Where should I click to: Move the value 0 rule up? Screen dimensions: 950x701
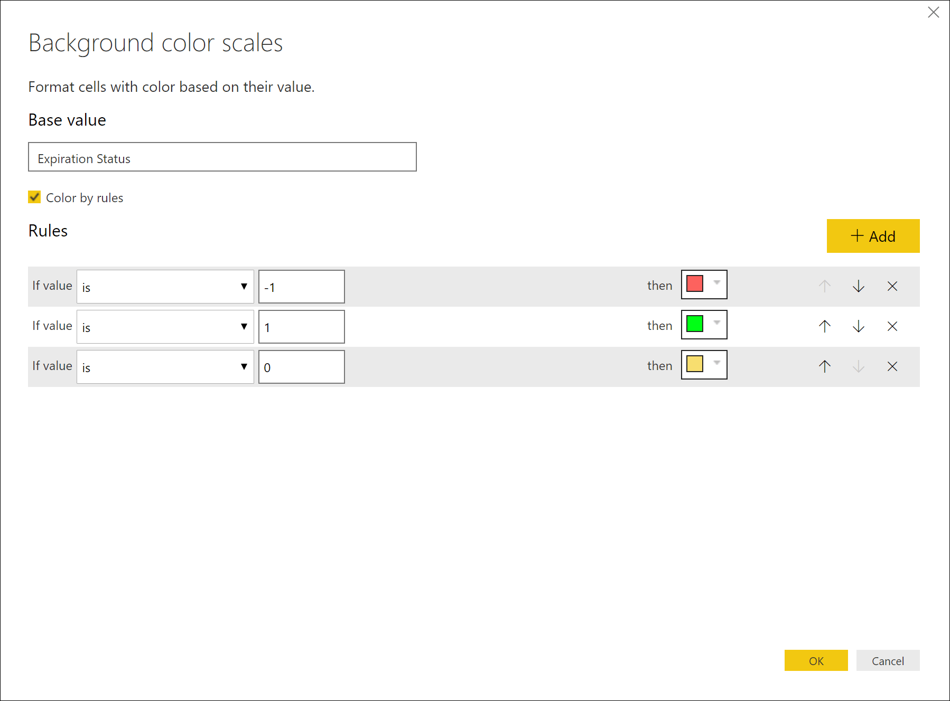click(825, 366)
